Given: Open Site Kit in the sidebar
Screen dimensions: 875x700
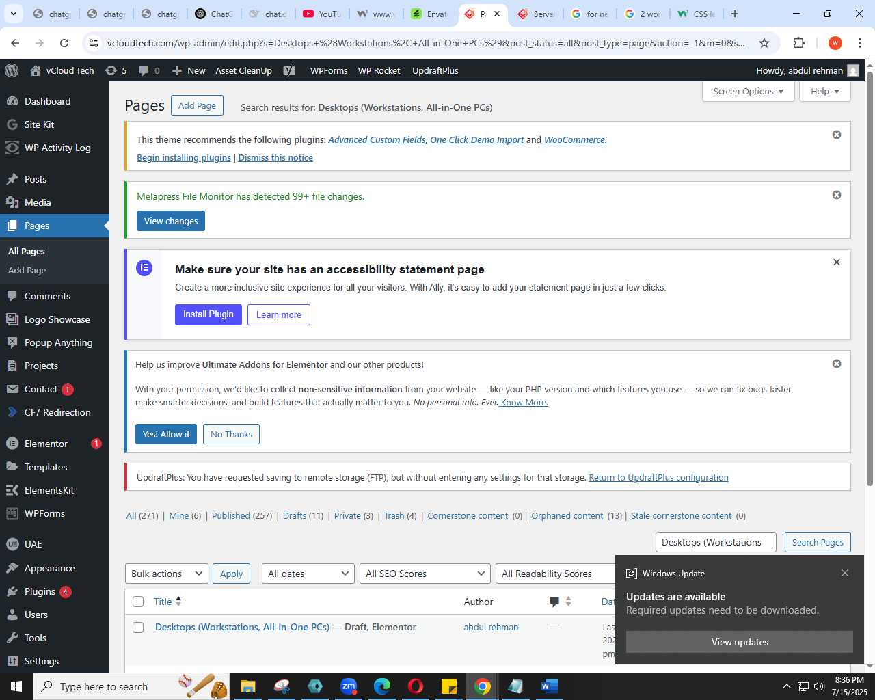Looking at the screenshot, I should [39, 124].
